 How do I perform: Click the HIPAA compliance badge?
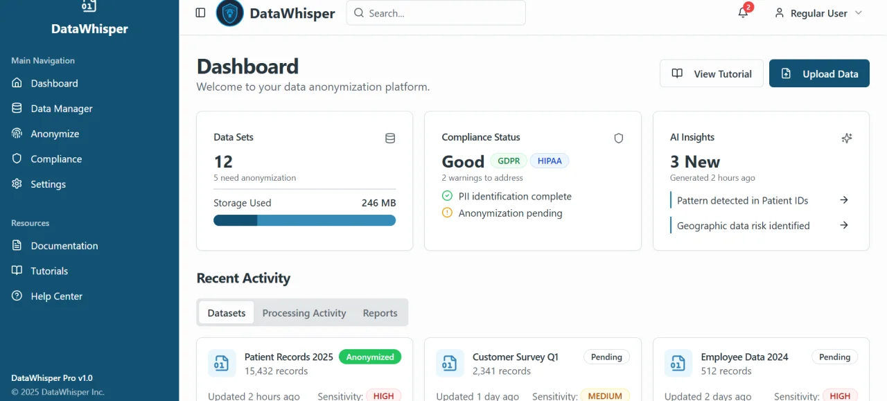[x=550, y=161]
